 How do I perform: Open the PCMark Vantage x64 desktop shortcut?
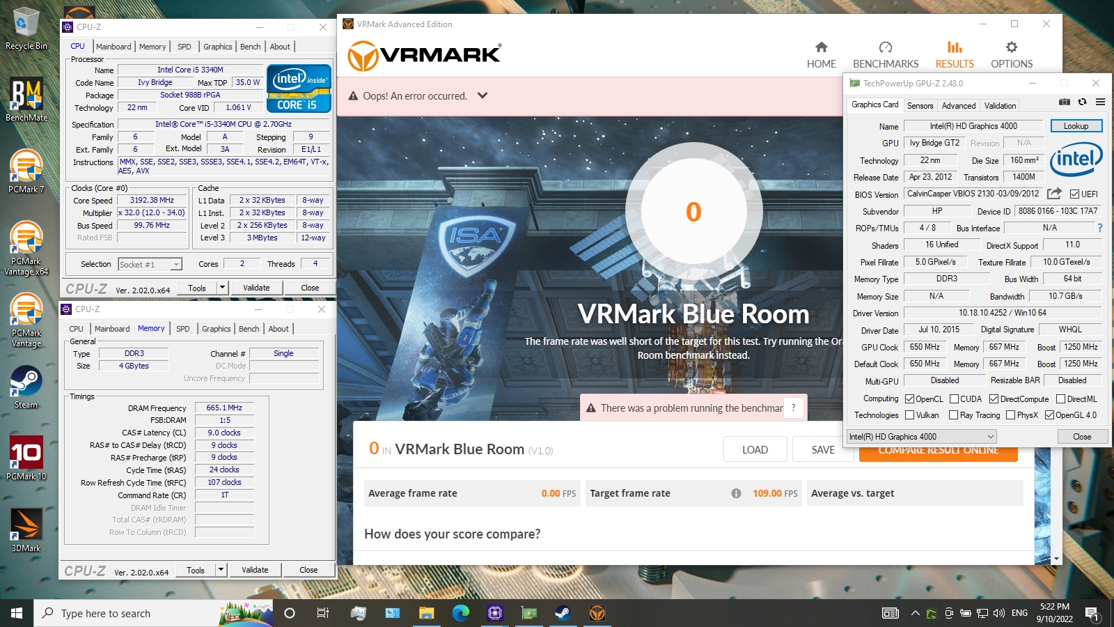(26, 248)
